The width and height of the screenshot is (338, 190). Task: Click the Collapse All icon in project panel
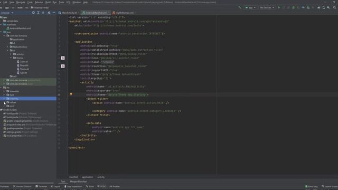43,13
